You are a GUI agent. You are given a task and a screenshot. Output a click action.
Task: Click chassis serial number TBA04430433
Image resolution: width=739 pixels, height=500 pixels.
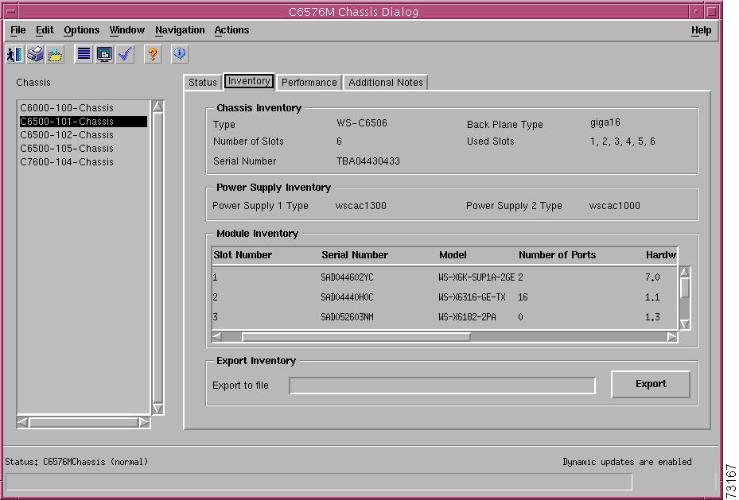click(x=368, y=161)
